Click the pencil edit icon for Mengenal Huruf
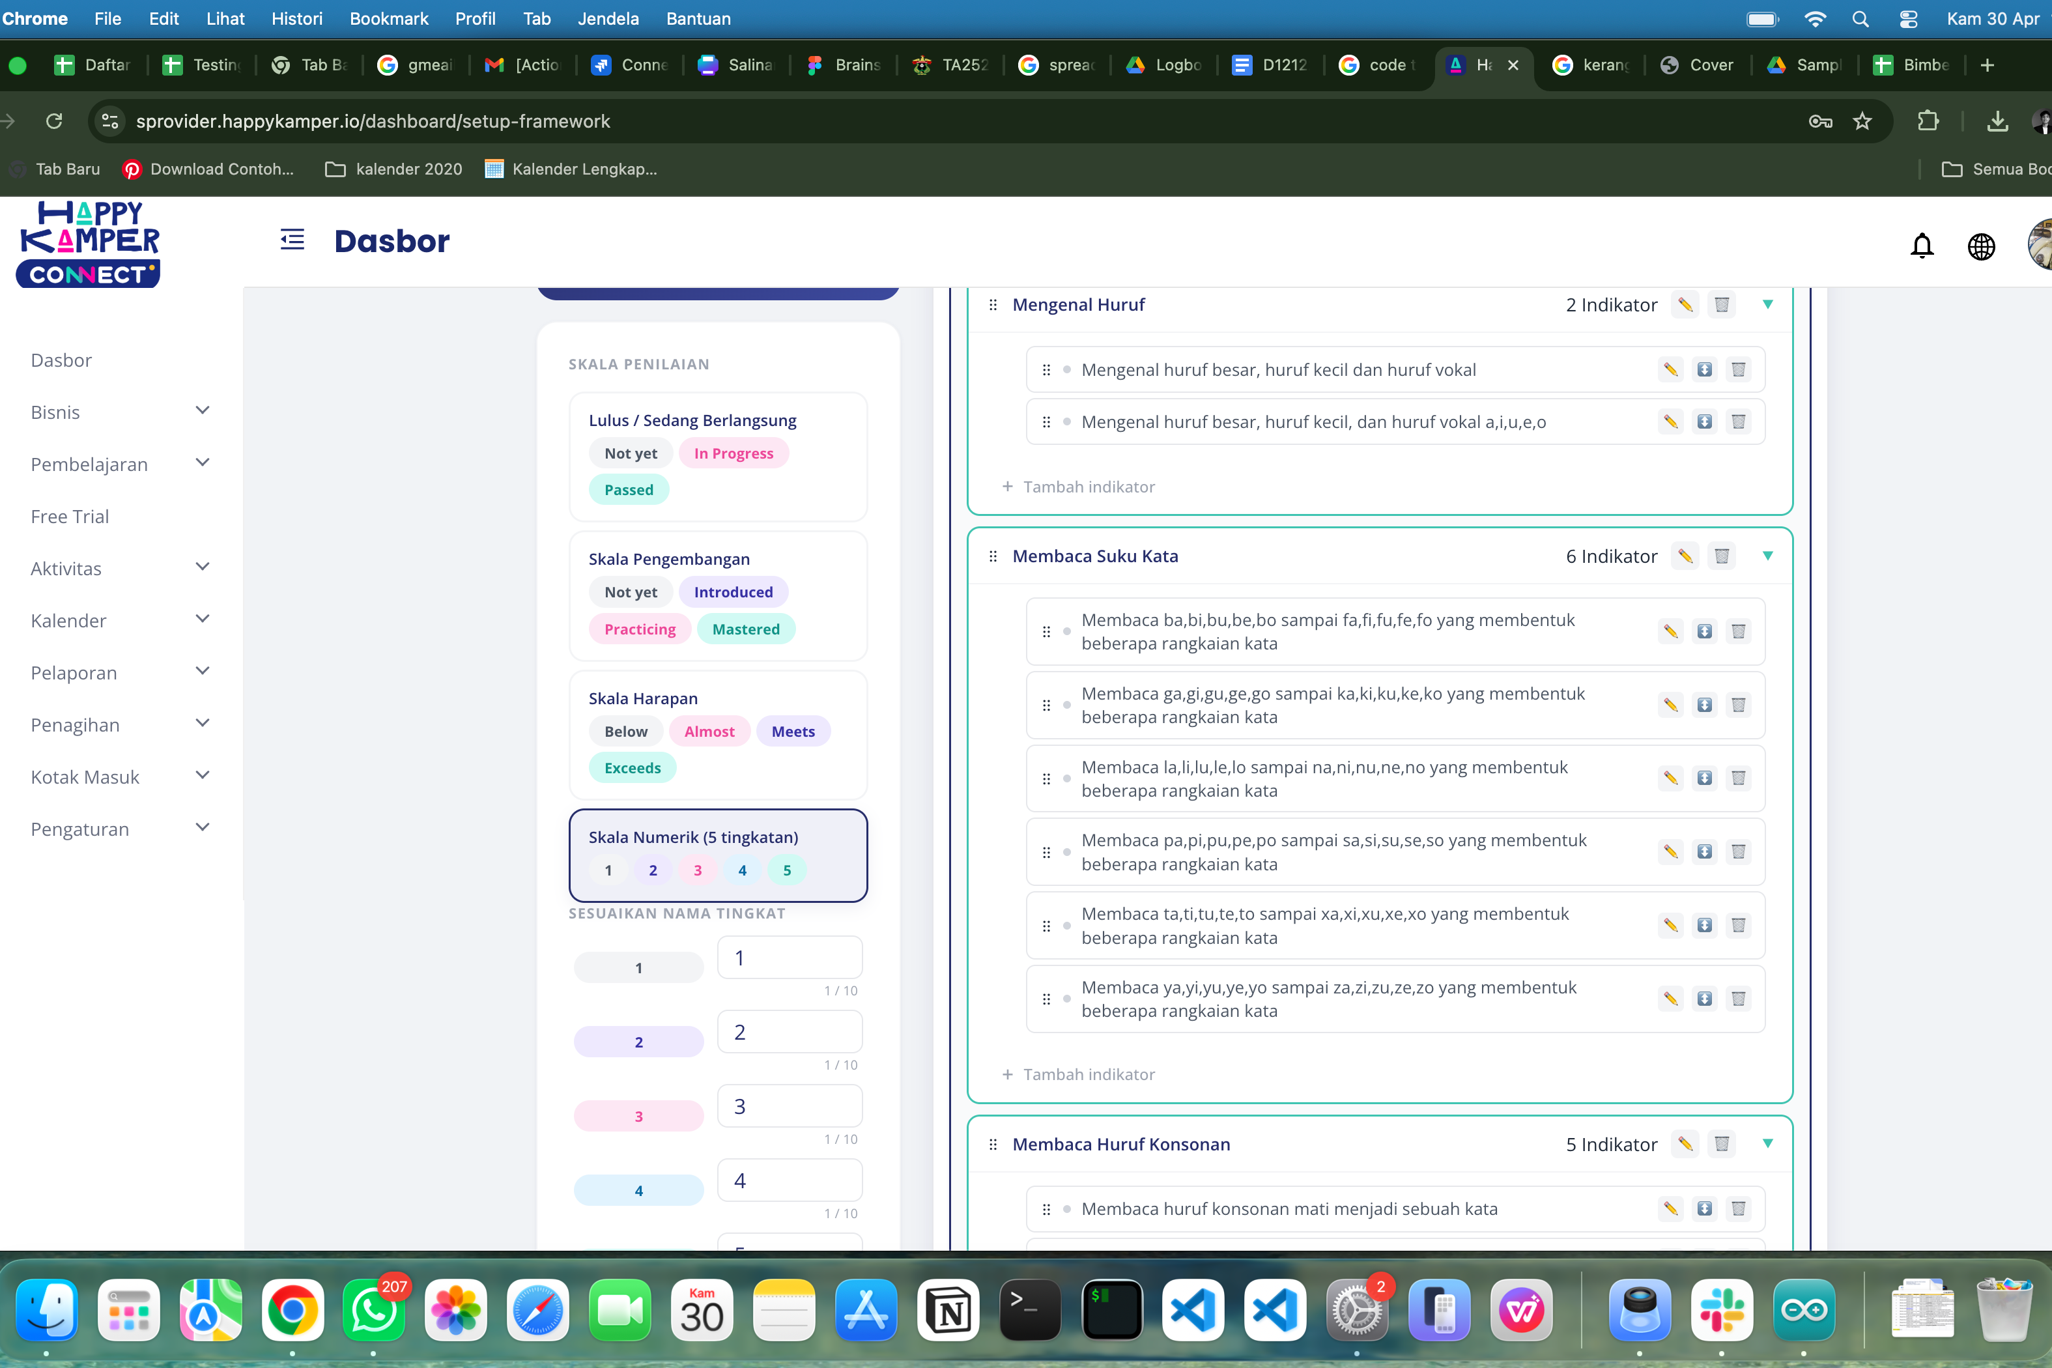Image resolution: width=2052 pixels, height=1368 pixels. [x=1685, y=304]
